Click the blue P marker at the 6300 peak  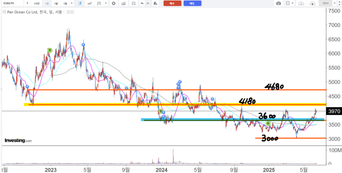point(83,45)
